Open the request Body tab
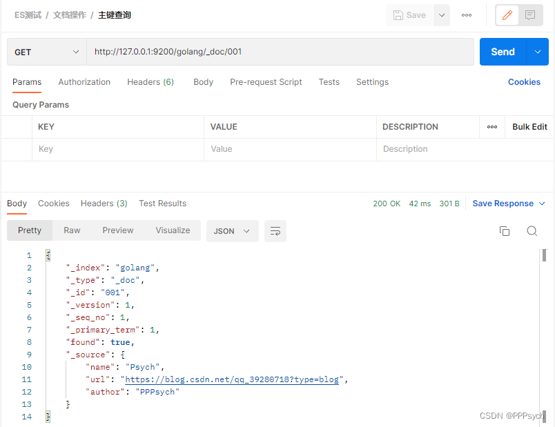 coord(203,82)
